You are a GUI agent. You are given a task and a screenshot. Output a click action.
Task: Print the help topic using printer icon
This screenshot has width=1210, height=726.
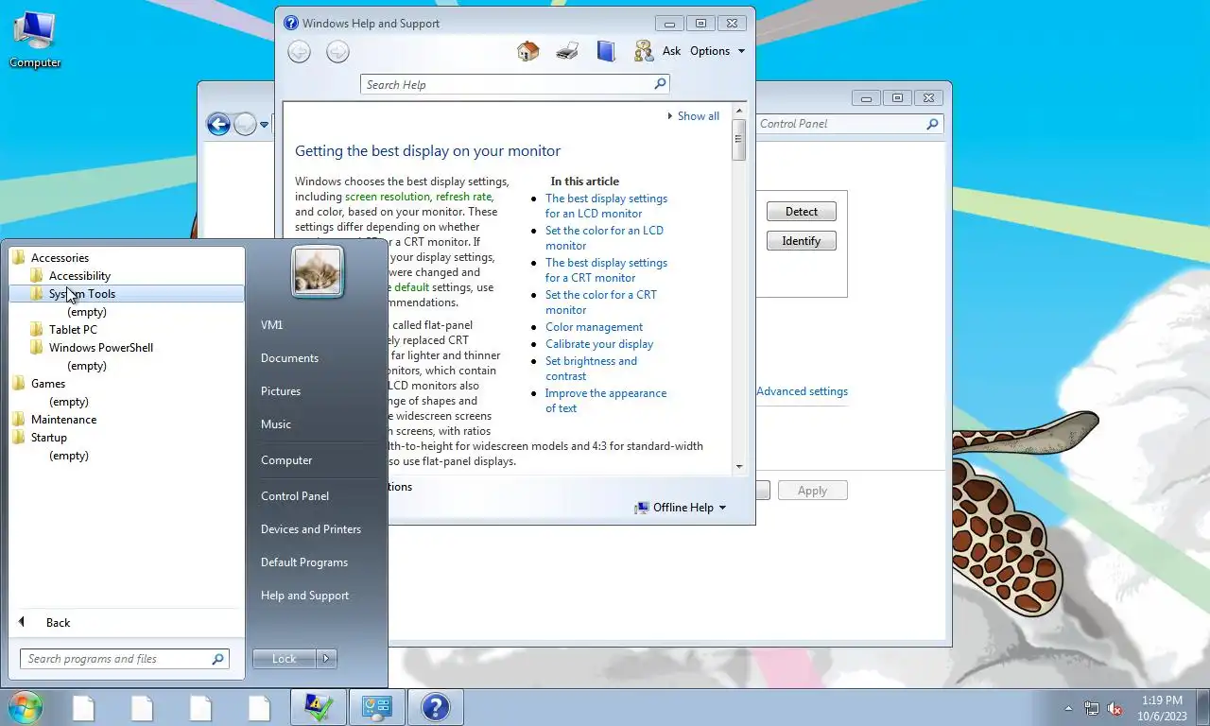[567, 51]
